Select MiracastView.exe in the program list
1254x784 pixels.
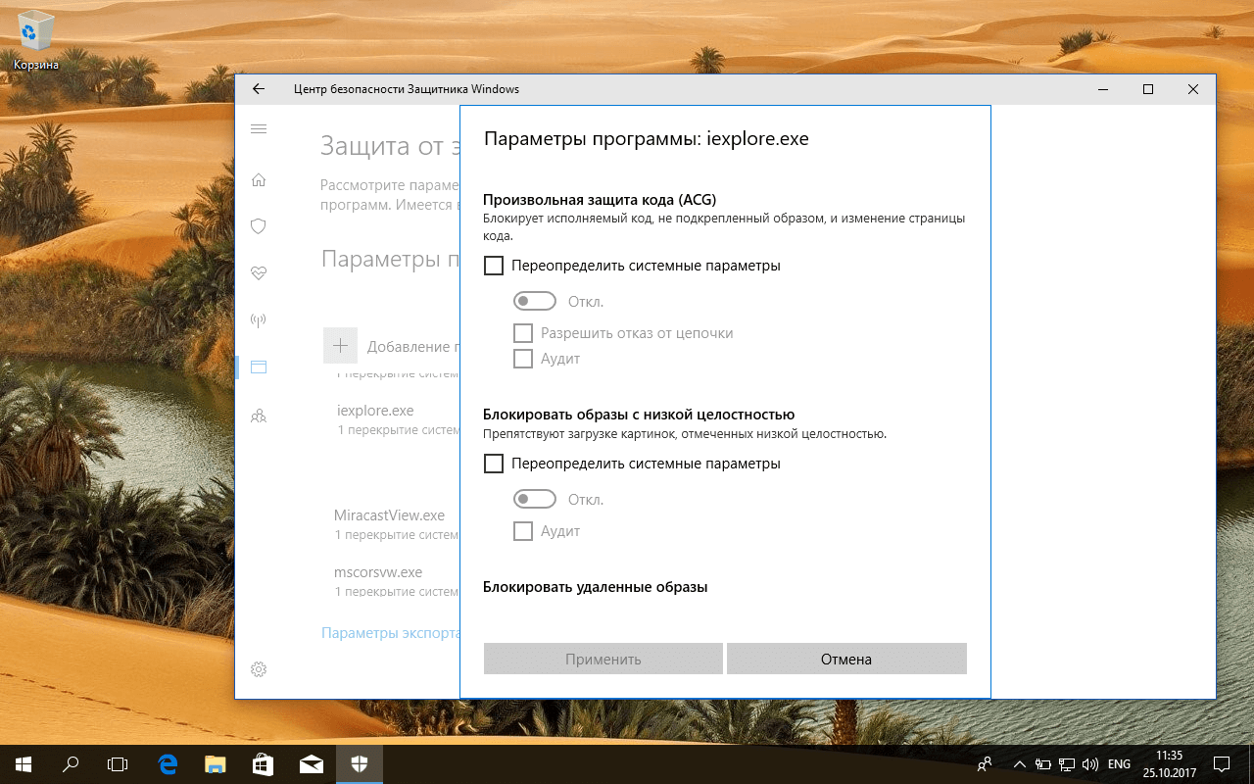click(x=390, y=515)
